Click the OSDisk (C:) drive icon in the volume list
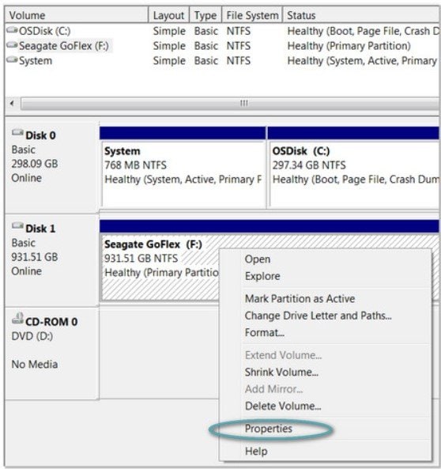This screenshot has height=469, width=441. 12,30
